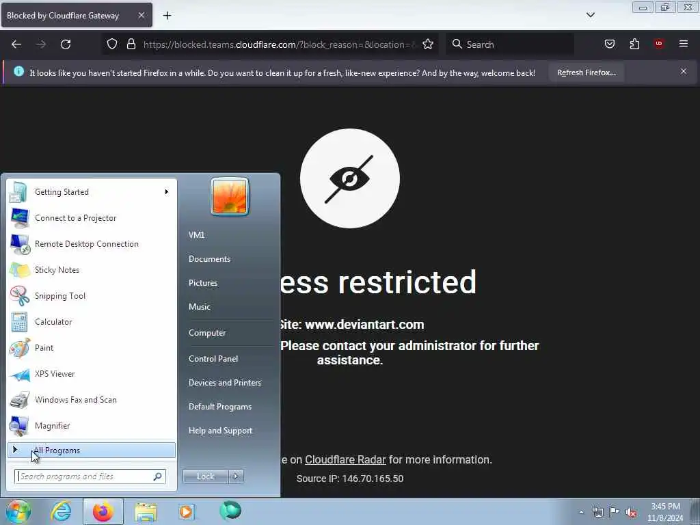
Task: Click the network tray icon
Action: (x=597, y=512)
